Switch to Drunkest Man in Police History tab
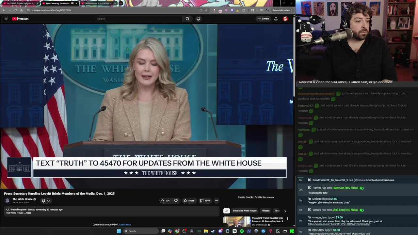Viewport: 418px width, 235px height. pyautogui.click(x=98, y=3)
